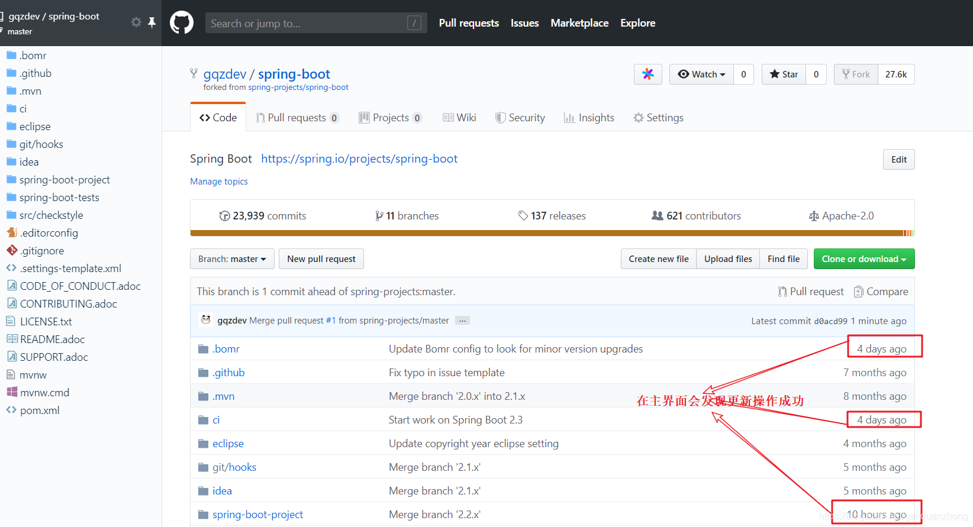Screen dimensions: 973x527
Task: Click the 27.6k fork count
Action: coord(896,74)
